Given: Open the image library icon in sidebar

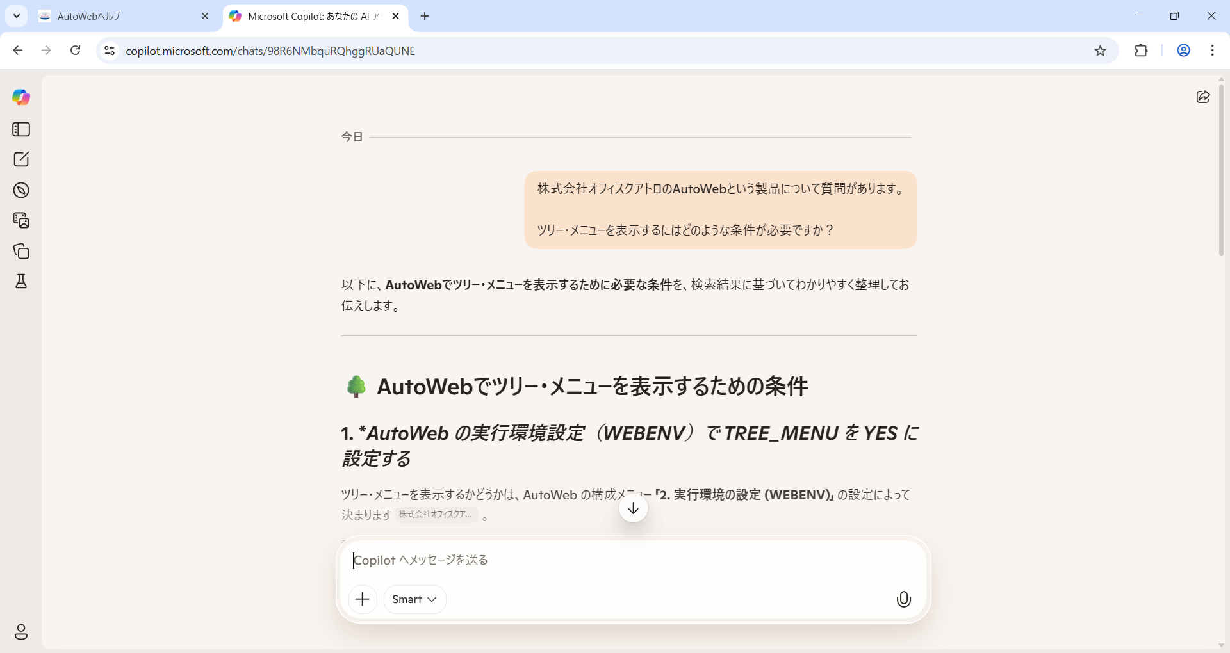Looking at the screenshot, I should coord(21,220).
